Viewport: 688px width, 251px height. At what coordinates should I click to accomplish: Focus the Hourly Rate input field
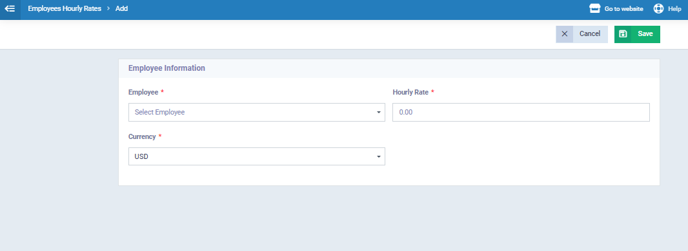pyautogui.click(x=521, y=113)
